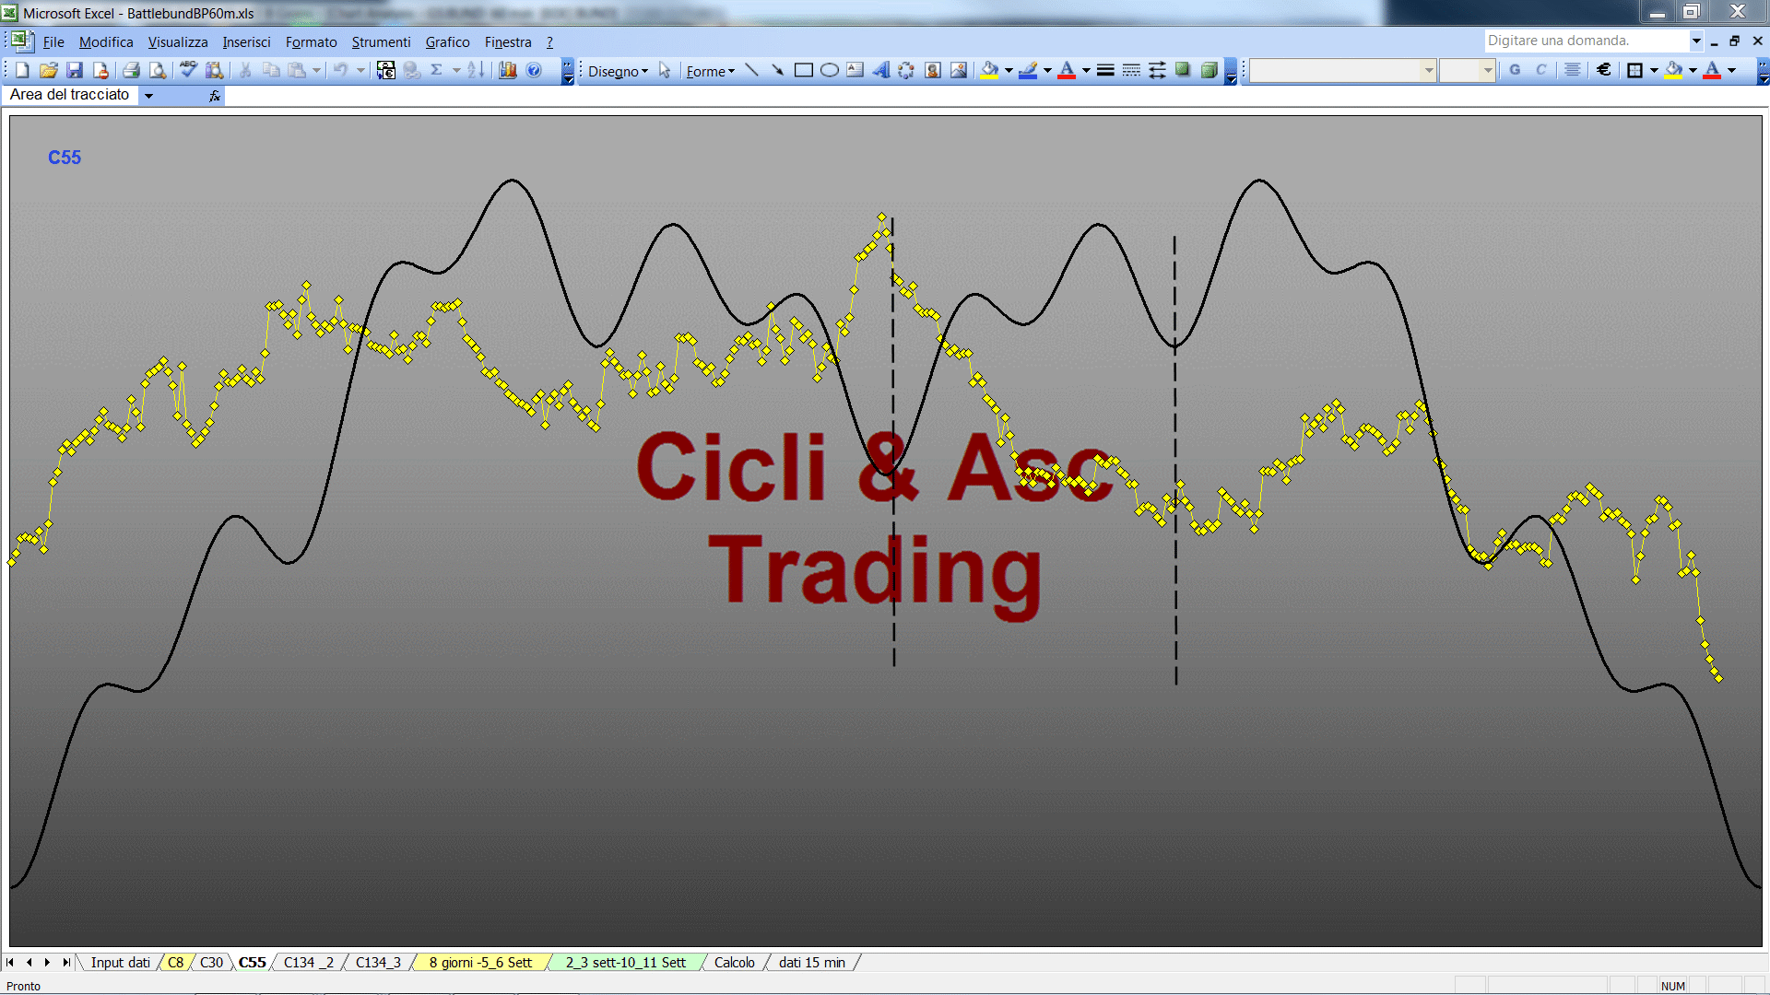
Task: Go to the next sheet tab arrow
Action: [47, 962]
